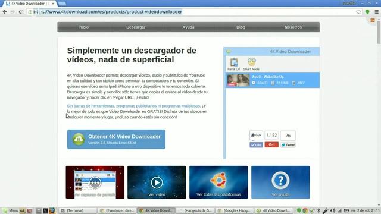
Task: Switch to the Terminal taskbar window
Action: pyautogui.click(x=77, y=210)
